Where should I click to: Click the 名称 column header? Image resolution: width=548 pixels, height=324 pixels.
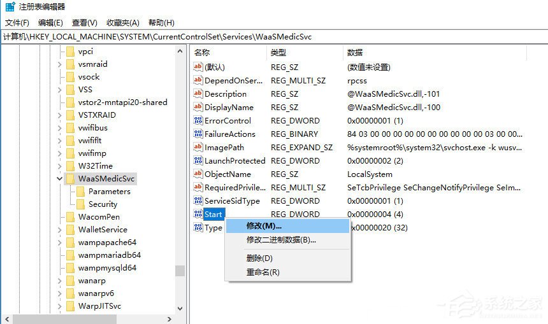pos(229,53)
